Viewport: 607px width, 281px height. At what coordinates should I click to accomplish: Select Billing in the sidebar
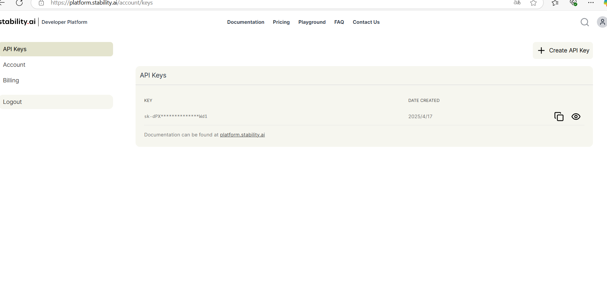click(11, 80)
